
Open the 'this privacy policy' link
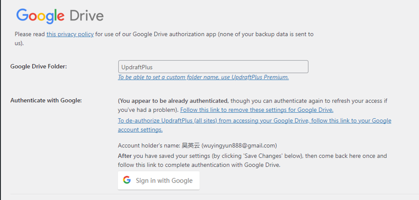pyautogui.click(x=70, y=34)
